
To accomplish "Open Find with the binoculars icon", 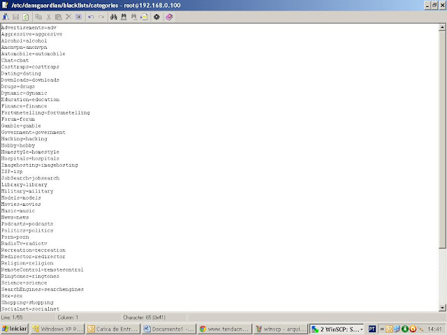I will pos(113,17).
